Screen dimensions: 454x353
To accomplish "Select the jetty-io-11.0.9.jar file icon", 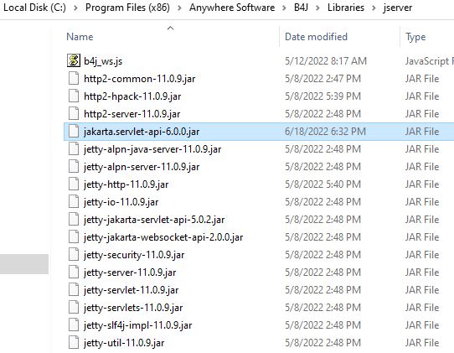I will pyautogui.click(x=74, y=202).
